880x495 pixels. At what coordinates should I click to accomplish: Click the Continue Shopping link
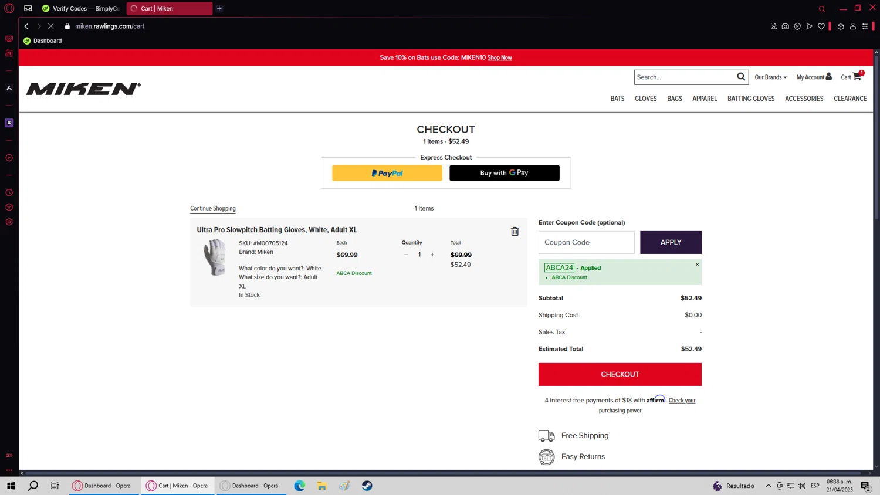pos(213,209)
